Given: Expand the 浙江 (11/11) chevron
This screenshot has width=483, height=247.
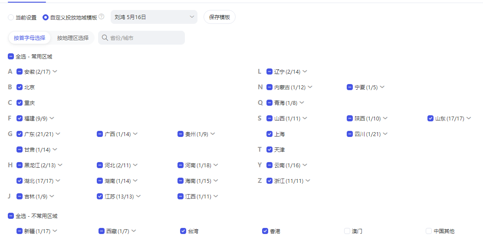Looking at the screenshot, I should [308, 181].
